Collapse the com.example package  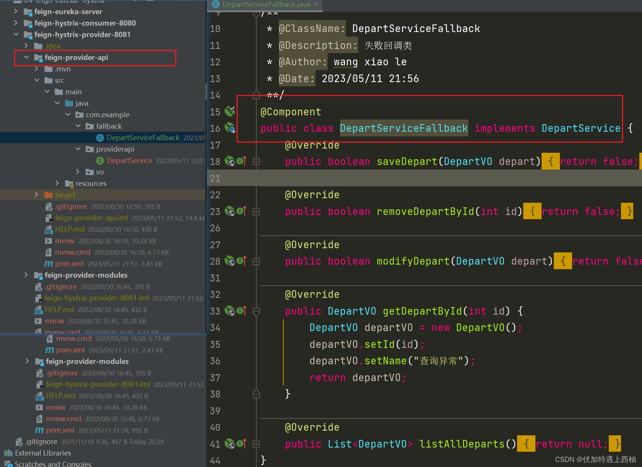coord(67,115)
